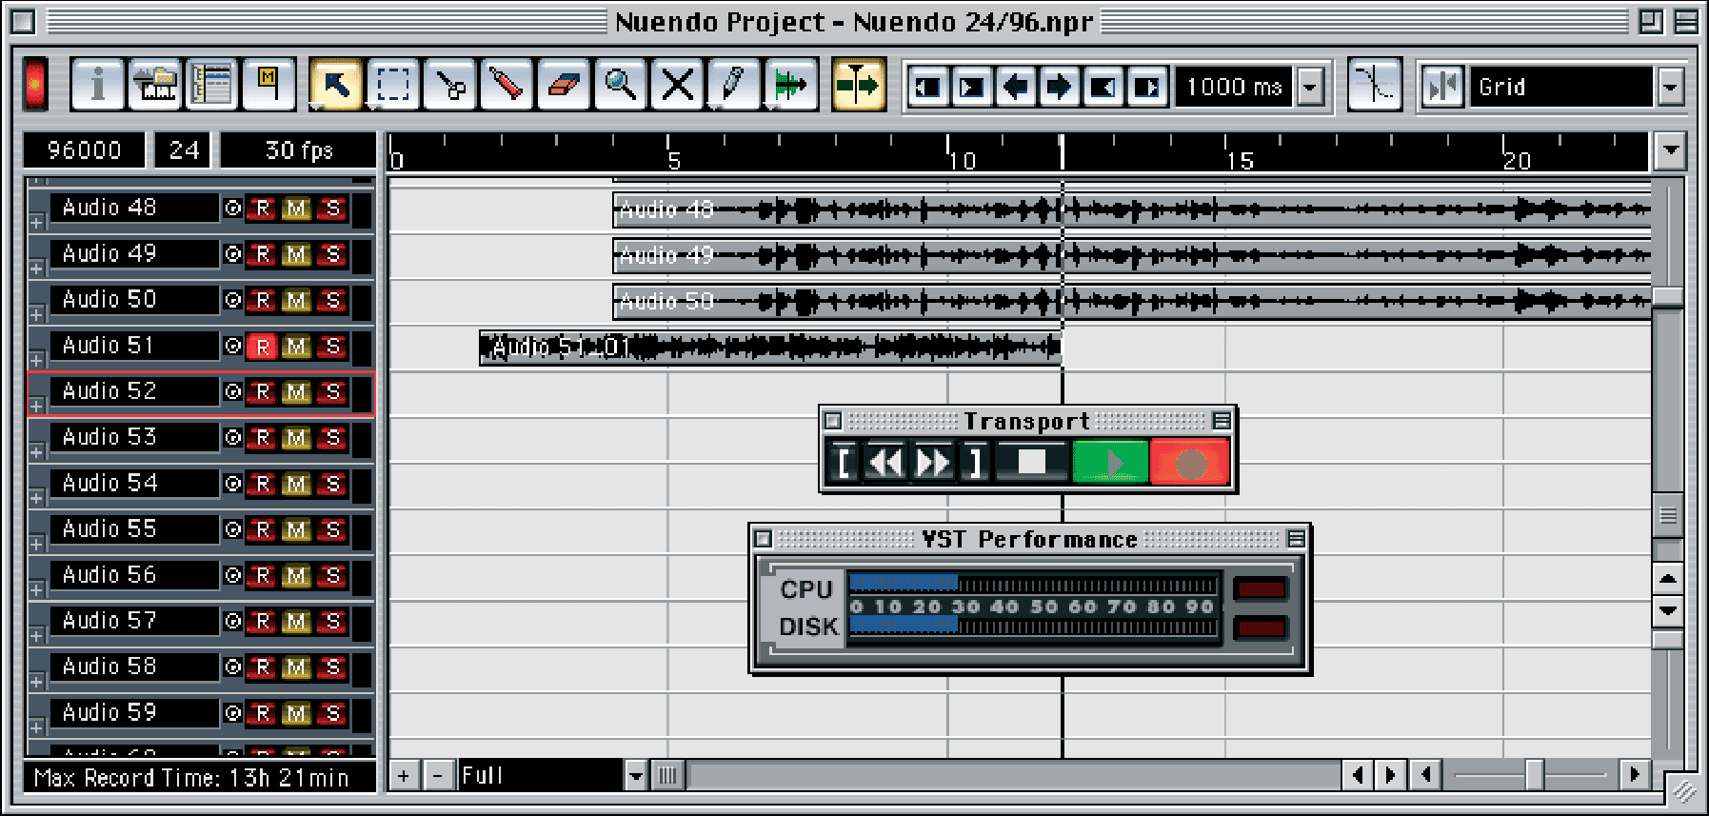The image size is (1709, 816).
Task: Click Record in the Transport panel
Action: tap(1190, 463)
